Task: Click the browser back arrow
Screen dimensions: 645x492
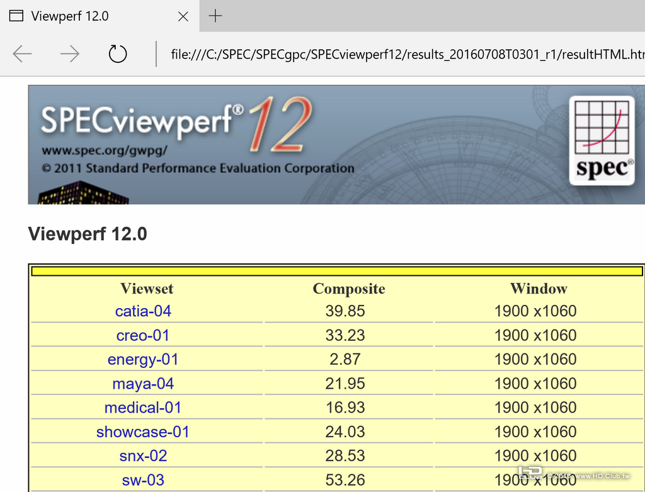Action: click(22, 54)
